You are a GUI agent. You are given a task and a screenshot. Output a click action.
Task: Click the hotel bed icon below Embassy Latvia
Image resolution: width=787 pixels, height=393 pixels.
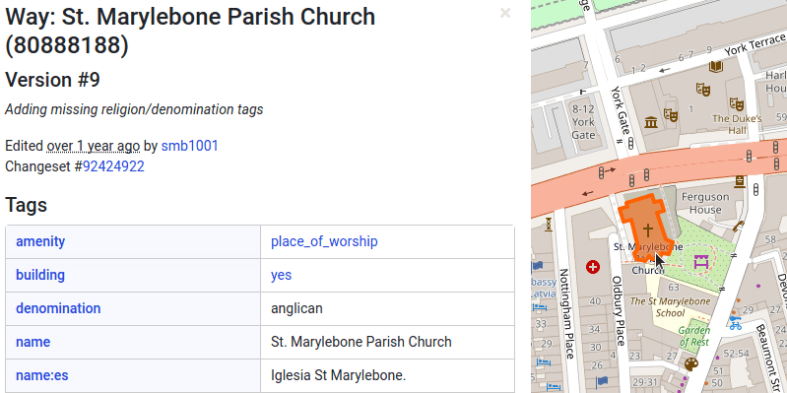pyautogui.click(x=540, y=306)
